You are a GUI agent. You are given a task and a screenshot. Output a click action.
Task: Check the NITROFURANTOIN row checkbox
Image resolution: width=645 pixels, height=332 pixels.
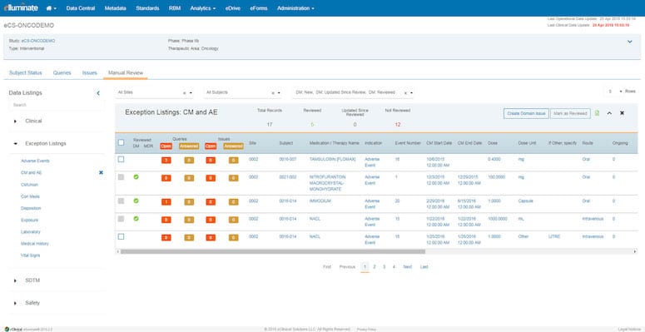[x=121, y=177]
